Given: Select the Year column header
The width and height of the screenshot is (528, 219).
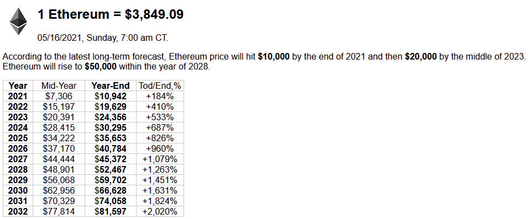Looking at the screenshot, I should coord(18,86).
